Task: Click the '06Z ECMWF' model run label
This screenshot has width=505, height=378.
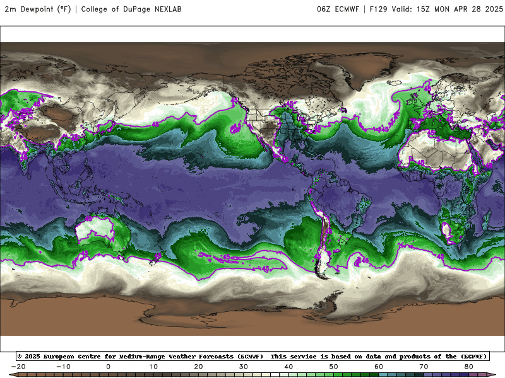Action: [338, 9]
